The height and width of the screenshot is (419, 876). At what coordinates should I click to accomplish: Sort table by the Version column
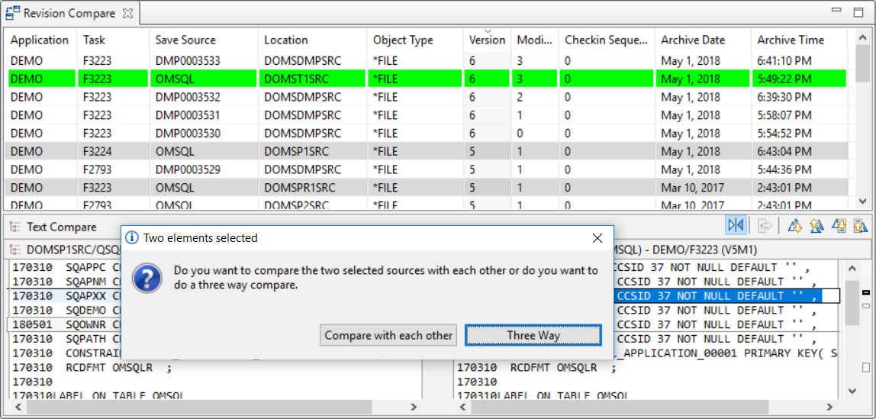coord(487,40)
